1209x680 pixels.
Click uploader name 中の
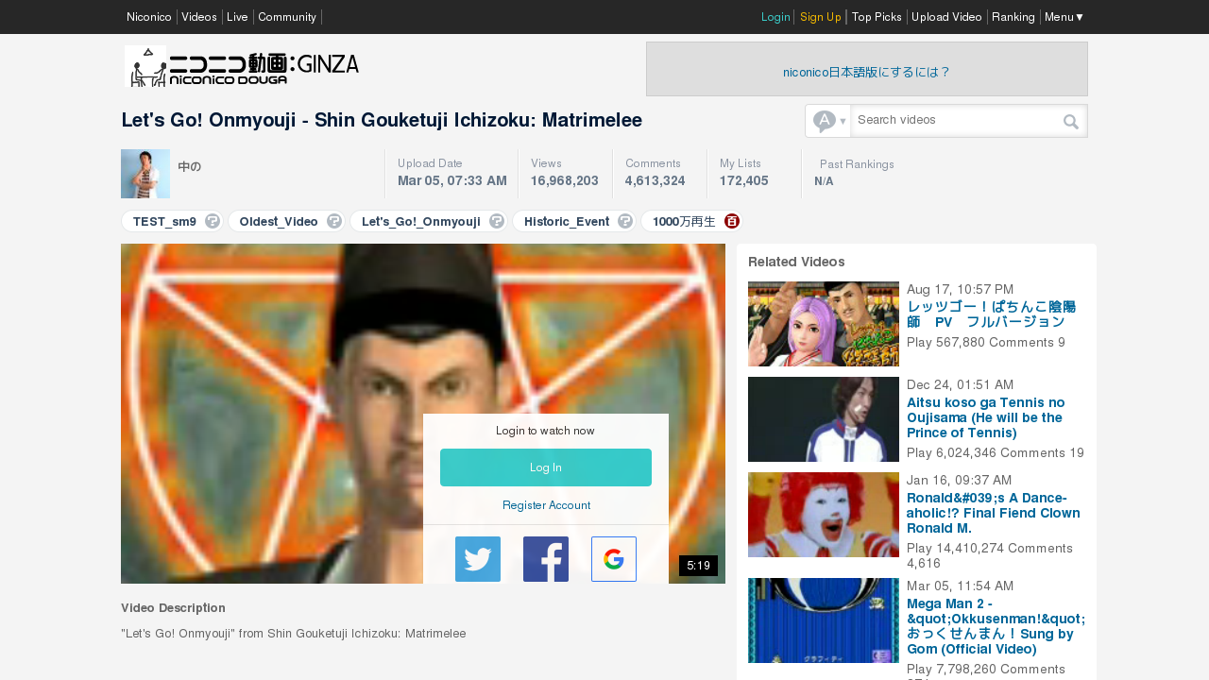(190, 166)
